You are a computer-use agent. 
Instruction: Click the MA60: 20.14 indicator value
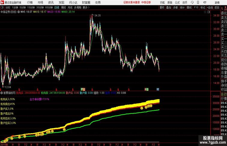pos(68,12)
